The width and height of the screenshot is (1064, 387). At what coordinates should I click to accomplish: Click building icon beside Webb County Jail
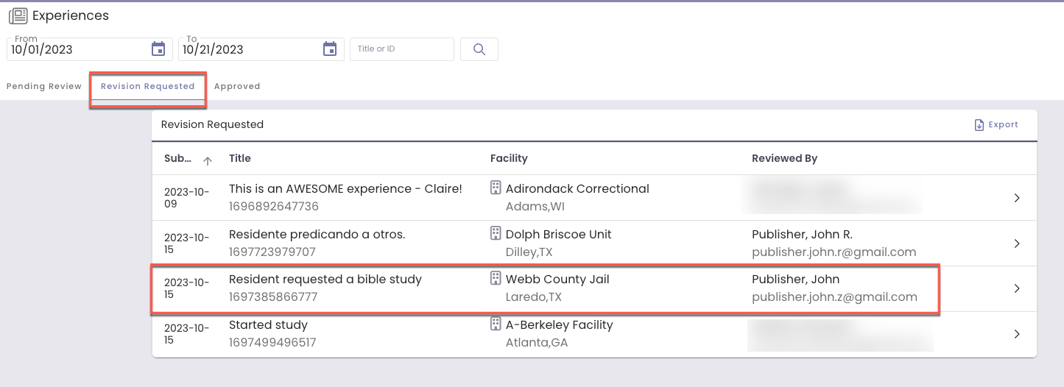pos(496,279)
